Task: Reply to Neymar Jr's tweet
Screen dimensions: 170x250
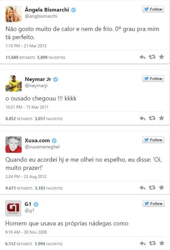Action: coord(142,118)
